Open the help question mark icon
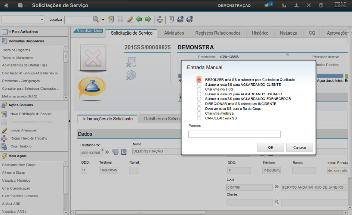 [x=321, y=5]
